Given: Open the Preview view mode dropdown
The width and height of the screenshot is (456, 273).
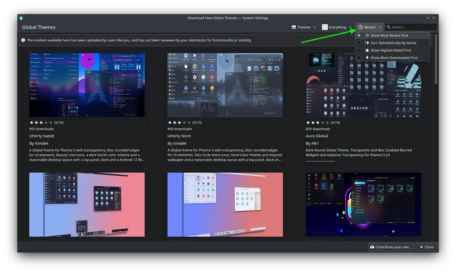Looking at the screenshot, I should coord(304,27).
